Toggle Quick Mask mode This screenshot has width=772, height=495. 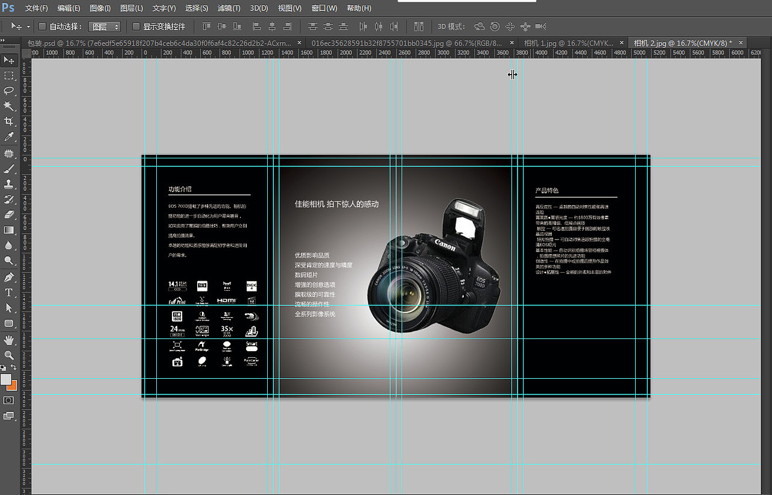pyautogui.click(x=9, y=400)
